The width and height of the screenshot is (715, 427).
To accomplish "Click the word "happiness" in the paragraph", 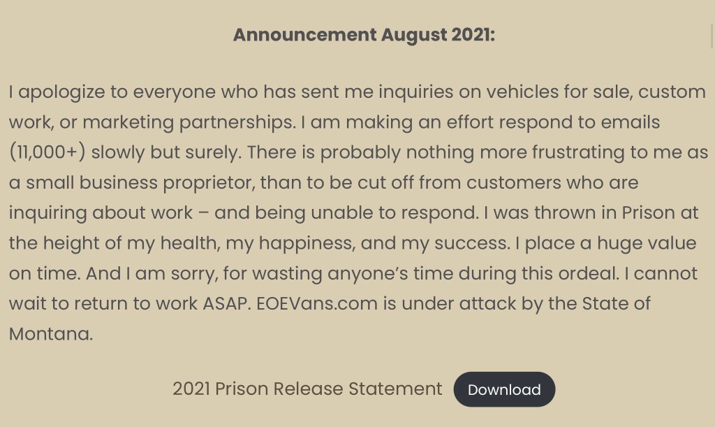I will [305, 243].
